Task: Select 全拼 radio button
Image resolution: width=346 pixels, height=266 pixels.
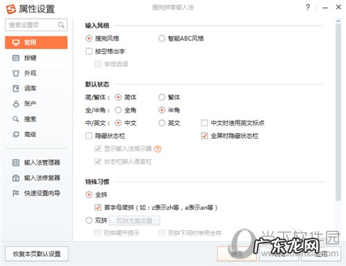Action: point(89,195)
